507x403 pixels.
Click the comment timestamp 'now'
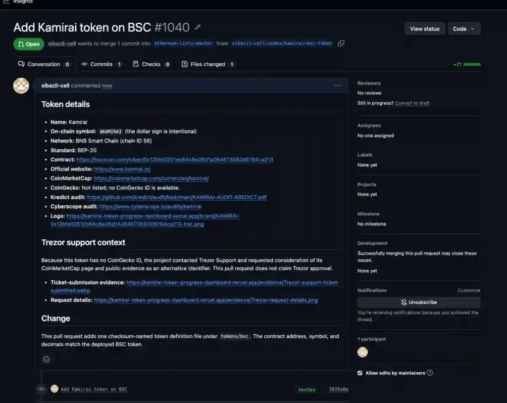[107, 86]
